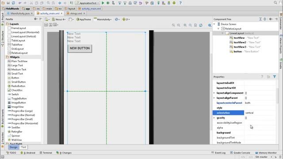Expand the layout:alignComponent property
The width and height of the screenshot is (283, 159).
[214, 93]
